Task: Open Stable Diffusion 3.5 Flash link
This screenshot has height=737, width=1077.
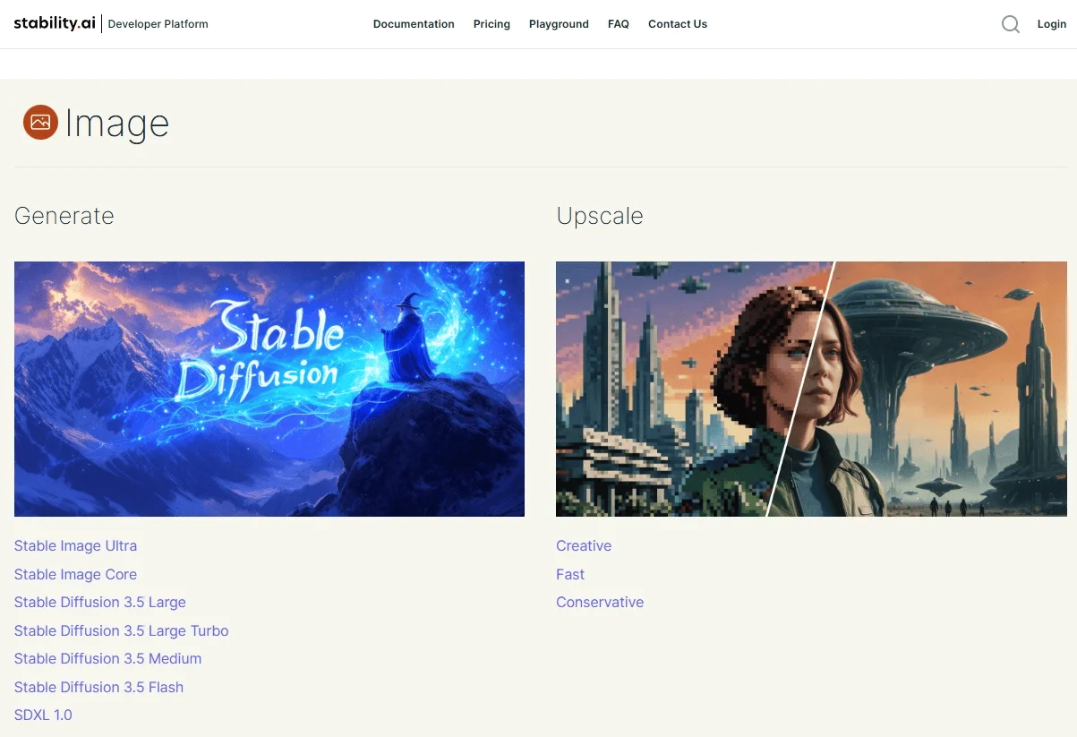Action: (98, 687)
